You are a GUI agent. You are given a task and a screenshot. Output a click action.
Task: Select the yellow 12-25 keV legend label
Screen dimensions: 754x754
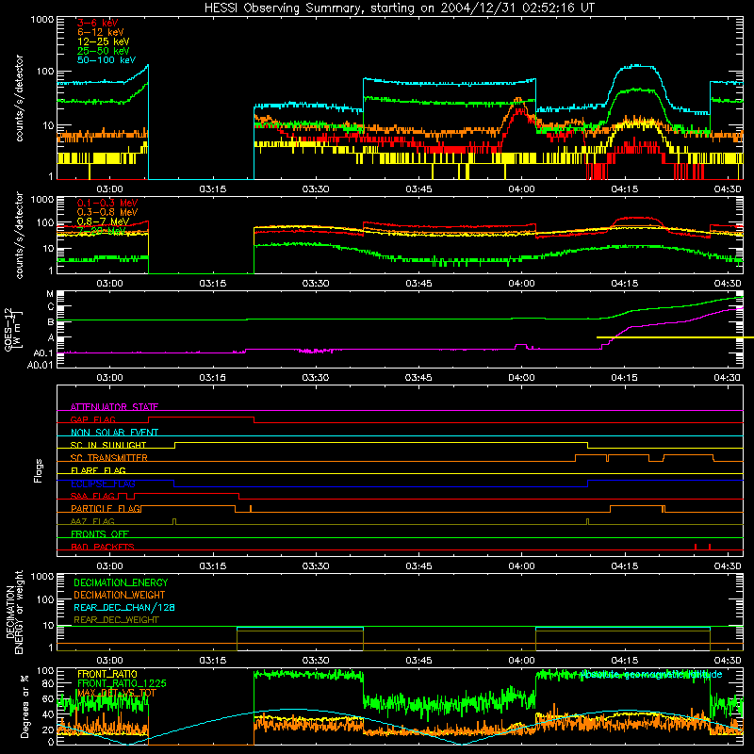pyautogui.click(x=104, y=41)
